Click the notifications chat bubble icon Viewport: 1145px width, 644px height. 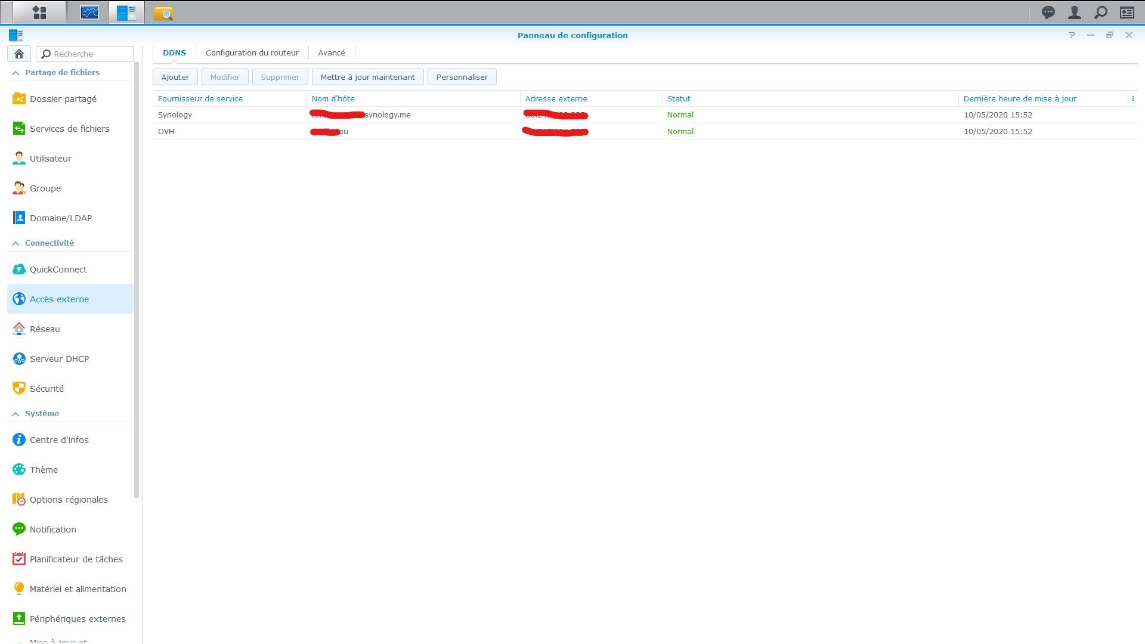pos(1048,13)
